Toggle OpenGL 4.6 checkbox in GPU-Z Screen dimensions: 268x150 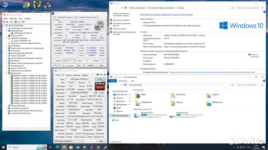click(95, 137)
